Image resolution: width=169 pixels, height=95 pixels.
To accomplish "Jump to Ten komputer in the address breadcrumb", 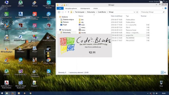I will 80,12.
